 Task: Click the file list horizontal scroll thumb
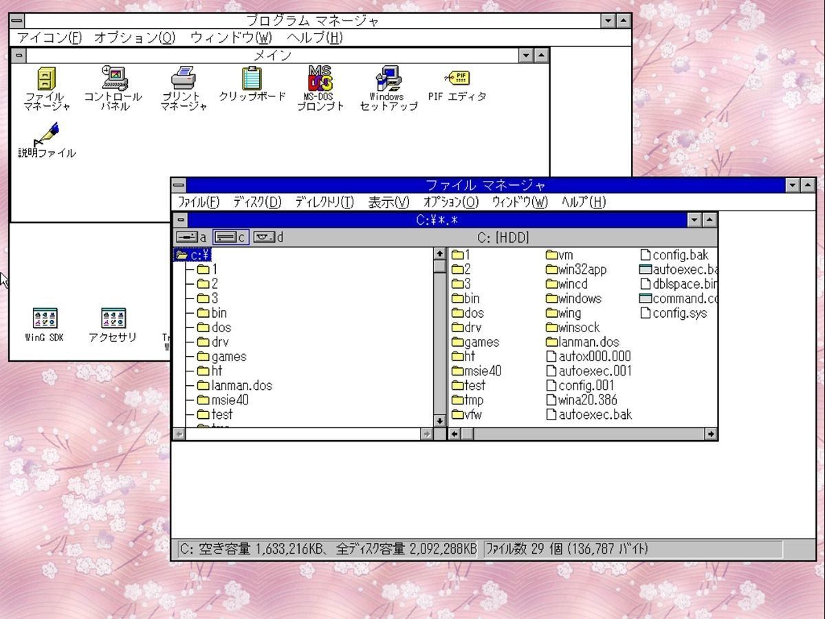pos(467,434)
